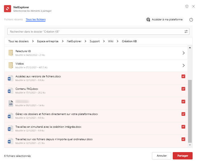Click the shield security icon
198x162 pixels.
click(x=187, y=6)
